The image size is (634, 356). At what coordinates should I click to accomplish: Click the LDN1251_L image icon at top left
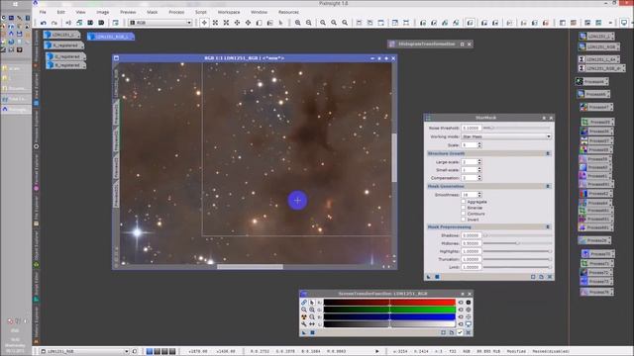point(61,35)
